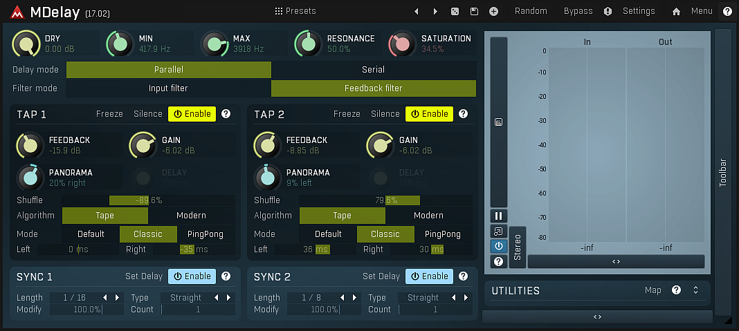Select Modern algorithm in Tap 1
Image resolution: width=739 pixels, height=331 pixels.
(x=192, y=216)
